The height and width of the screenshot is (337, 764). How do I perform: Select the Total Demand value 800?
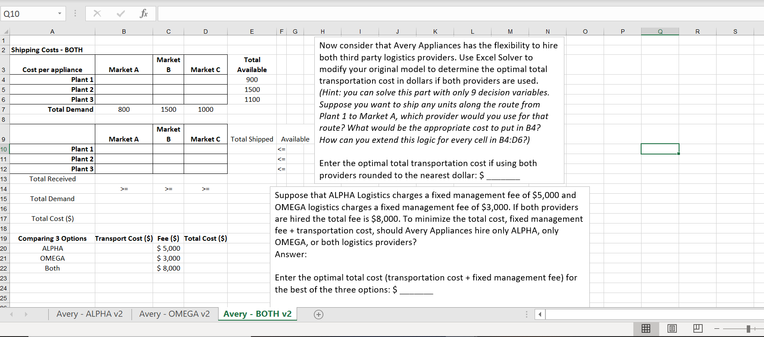click(x=124, y=110)
